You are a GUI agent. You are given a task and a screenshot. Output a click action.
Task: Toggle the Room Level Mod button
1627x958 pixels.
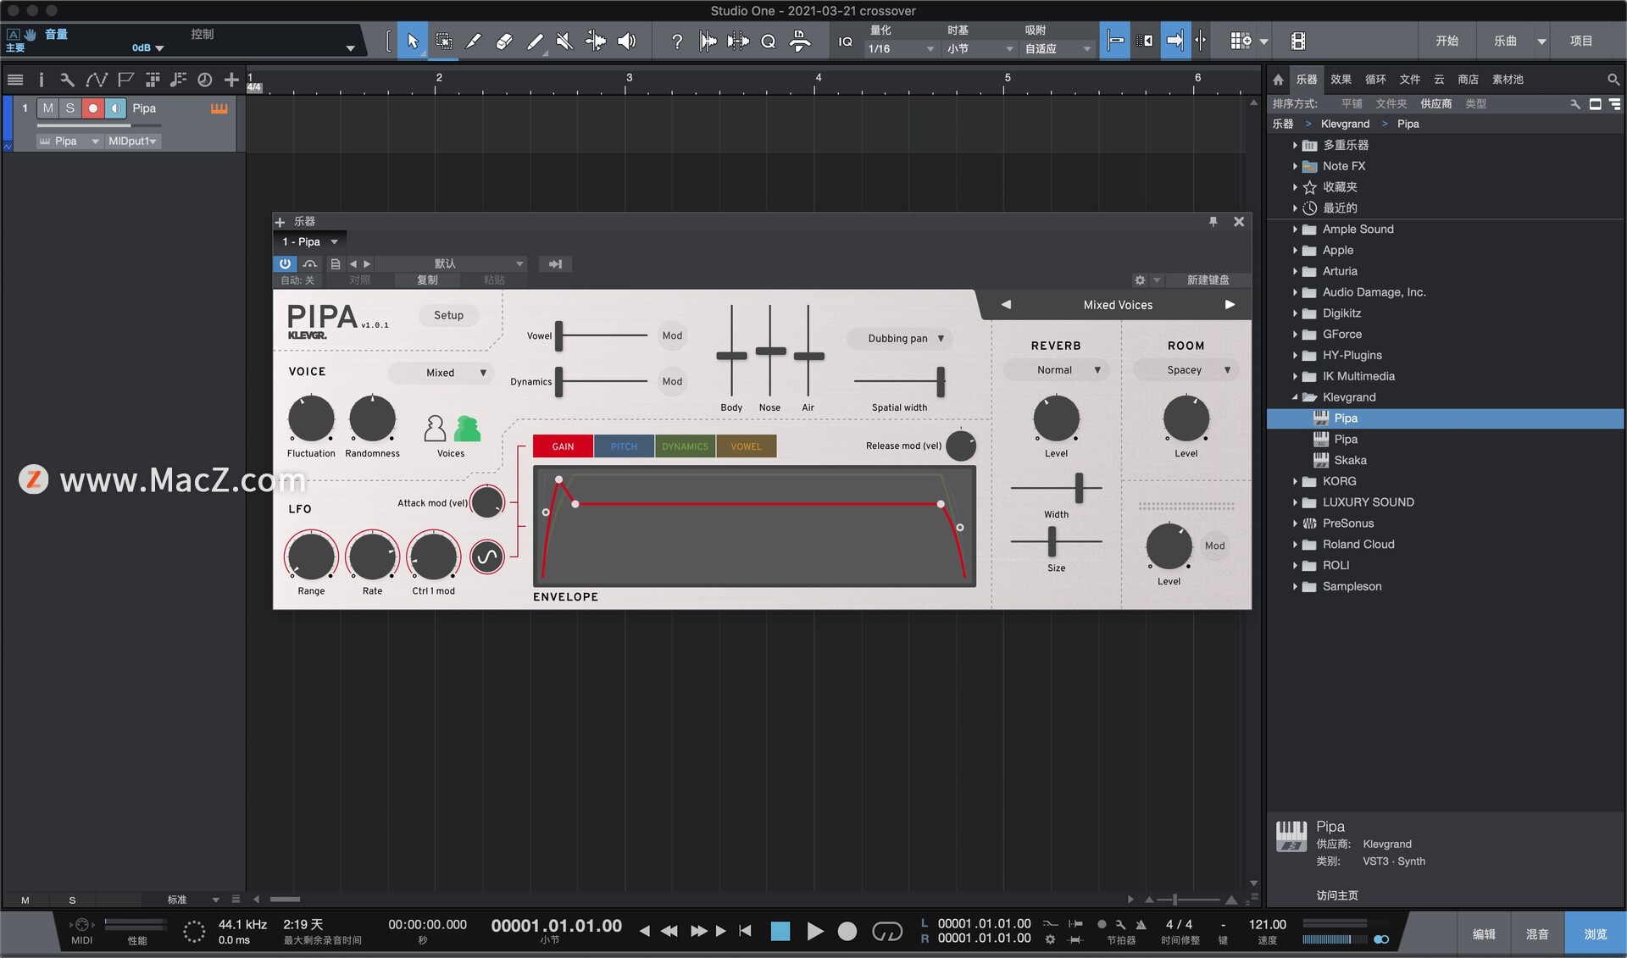(x=1214, y=545)
